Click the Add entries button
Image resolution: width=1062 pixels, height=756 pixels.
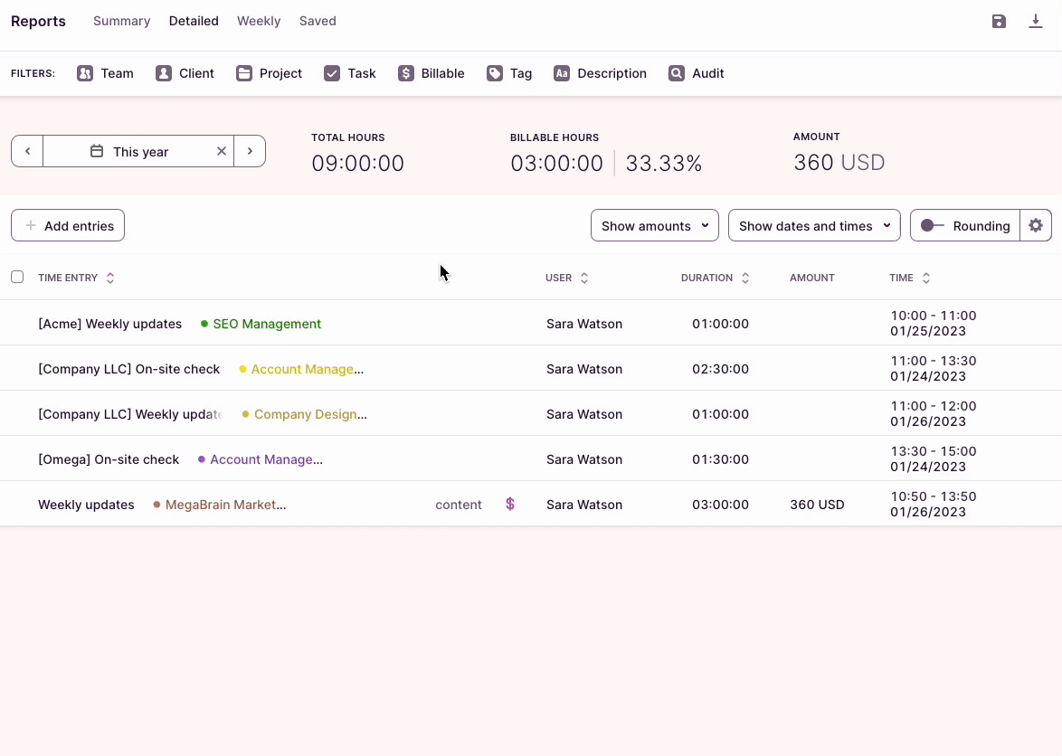(68, 226)
